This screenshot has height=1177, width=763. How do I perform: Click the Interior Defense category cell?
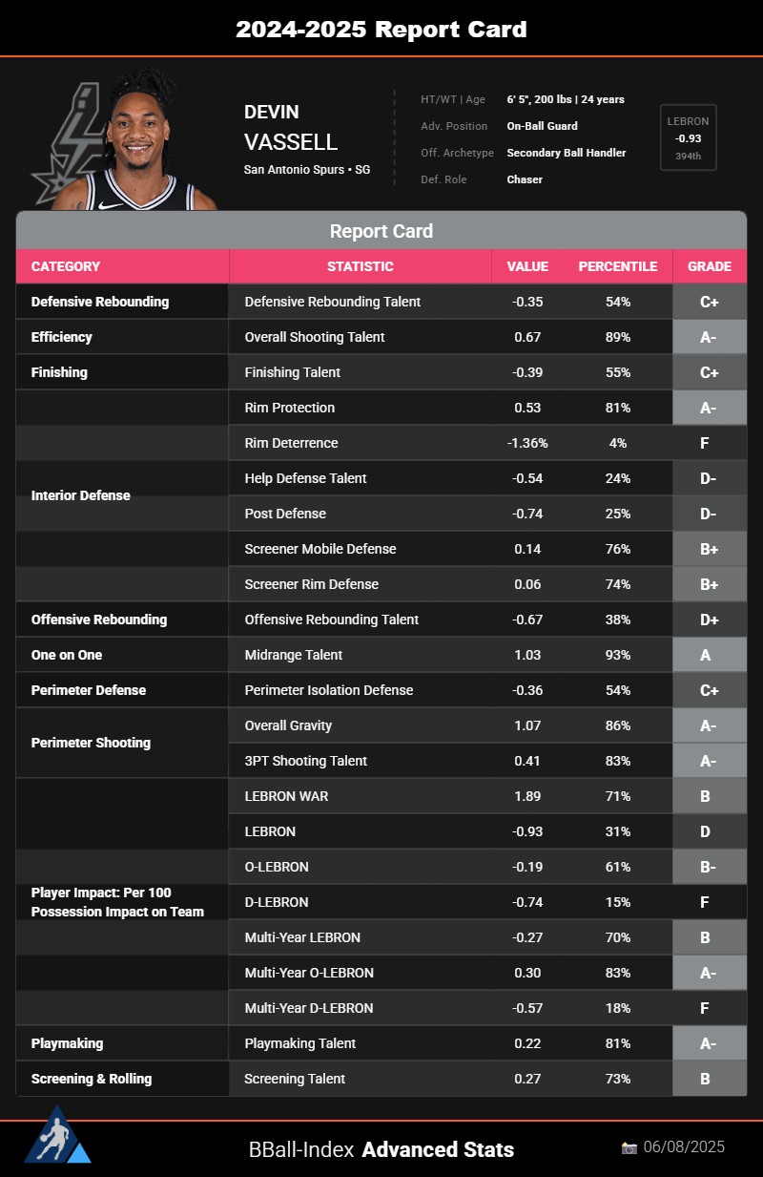81,495
